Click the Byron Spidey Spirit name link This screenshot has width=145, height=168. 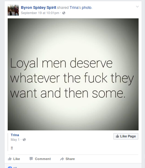click(x=38, y=8)
